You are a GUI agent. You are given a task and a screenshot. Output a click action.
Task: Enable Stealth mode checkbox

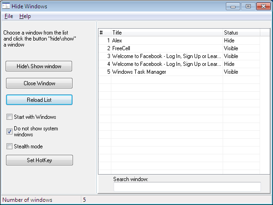[9, 146]
